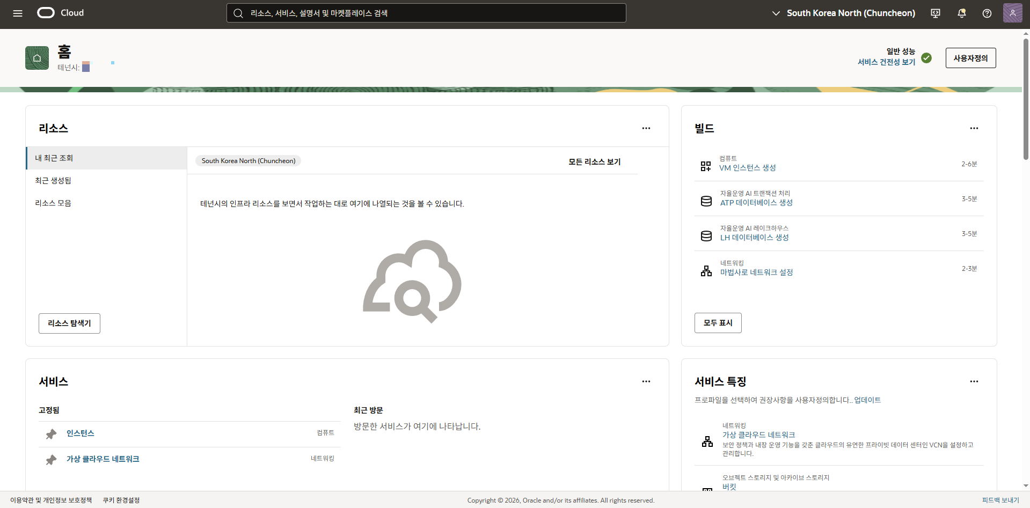Open 가상 클라우드 네트워크 in 서비스 특징
Screen dimensions: 1030x508
tap(758, 435)
